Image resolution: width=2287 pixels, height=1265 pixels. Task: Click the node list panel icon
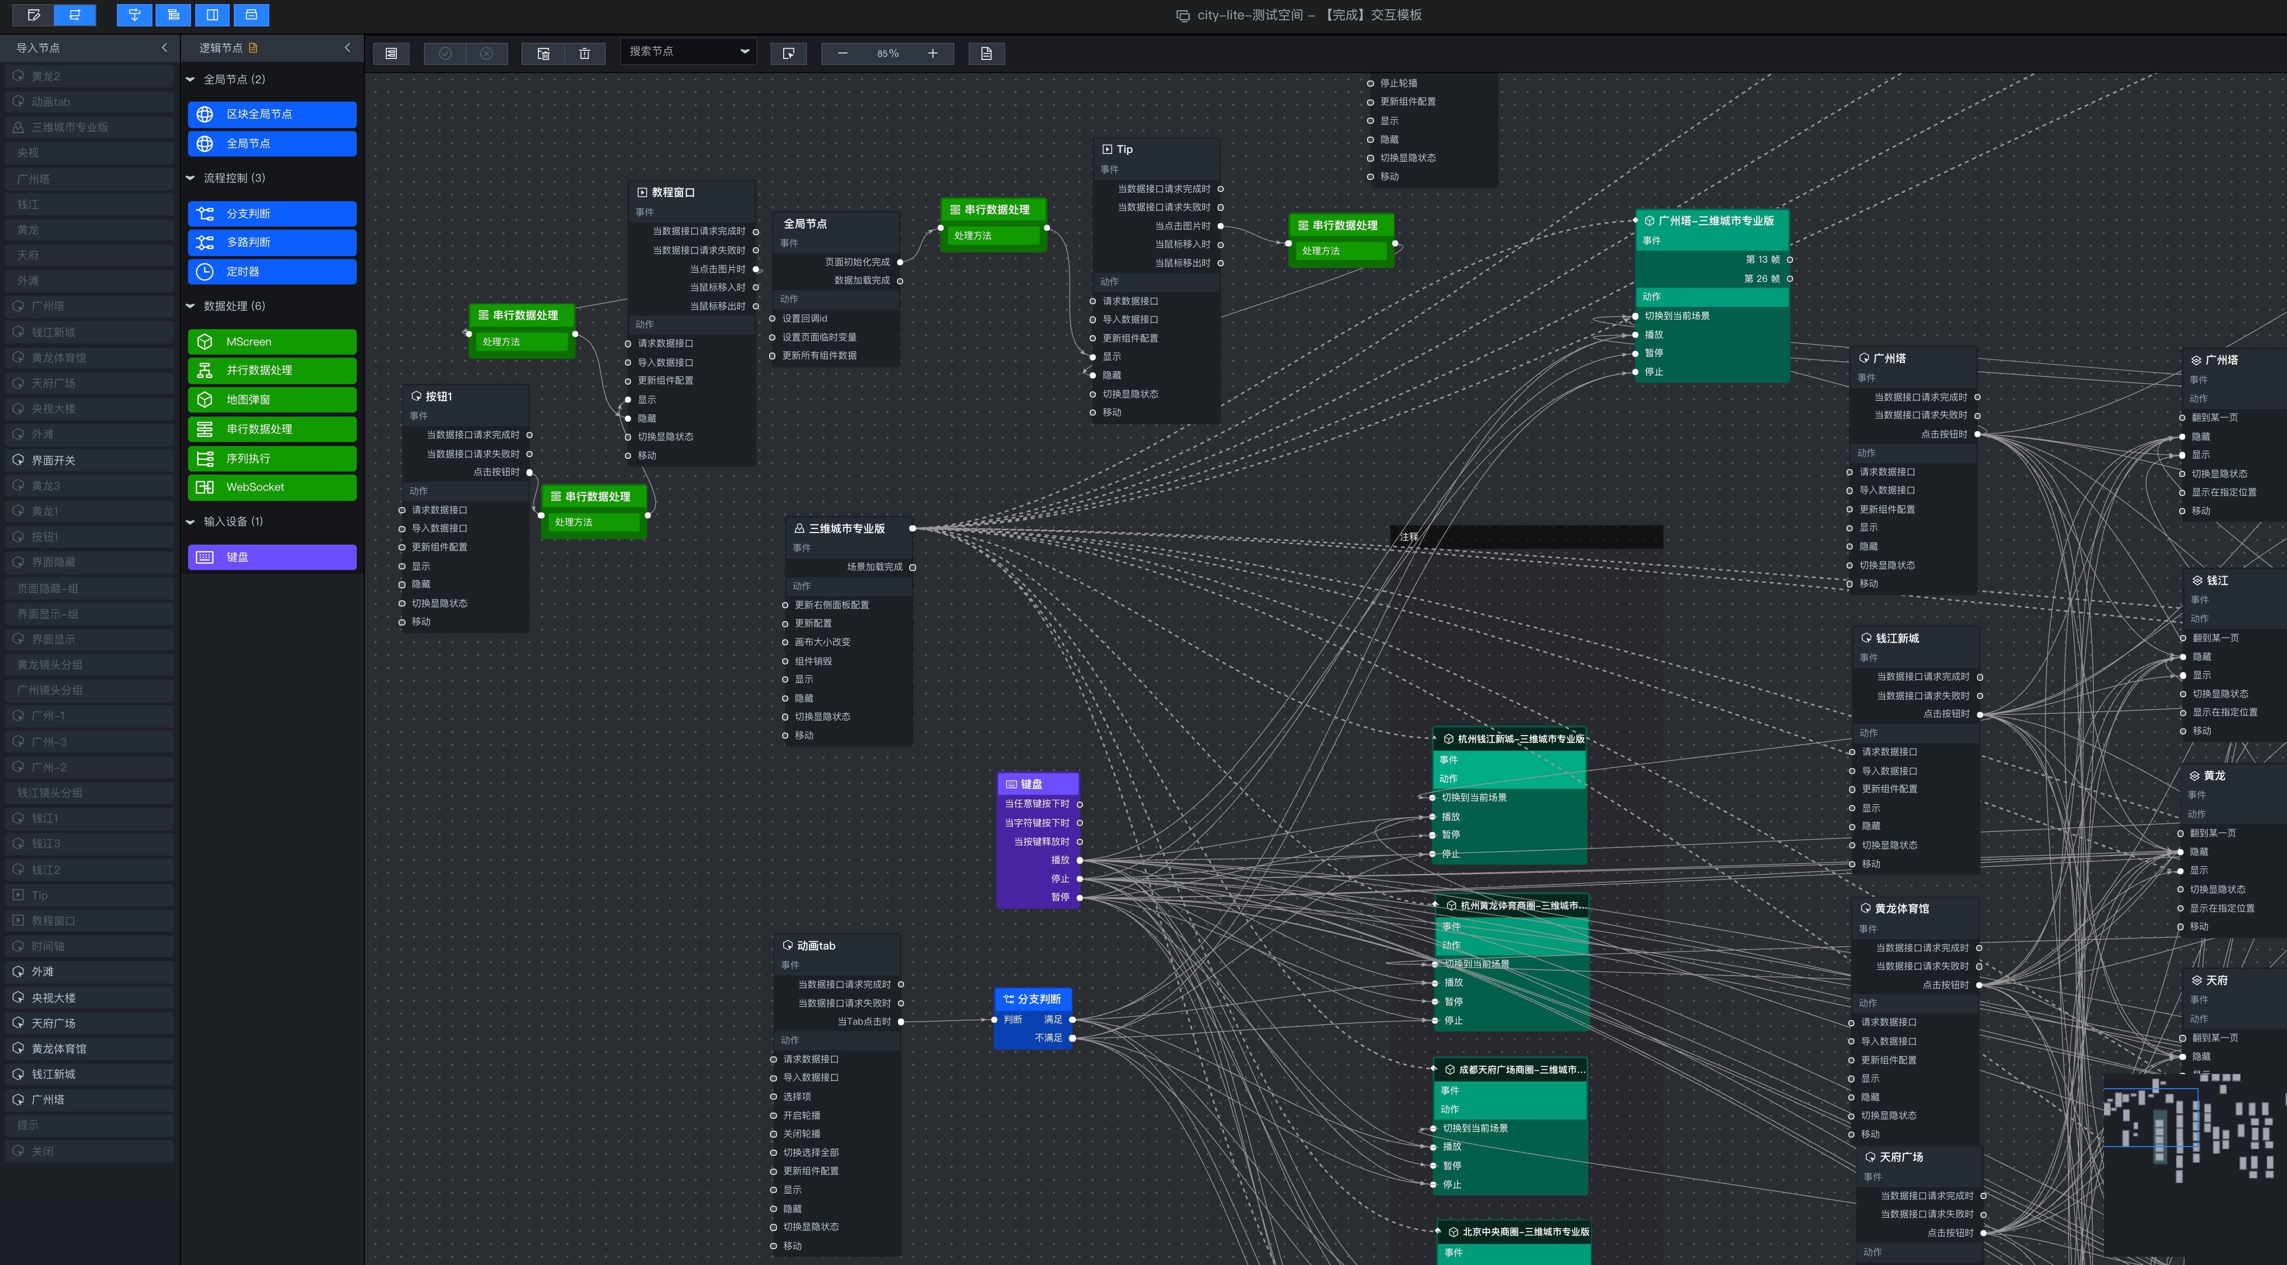(x=391, y=53)
